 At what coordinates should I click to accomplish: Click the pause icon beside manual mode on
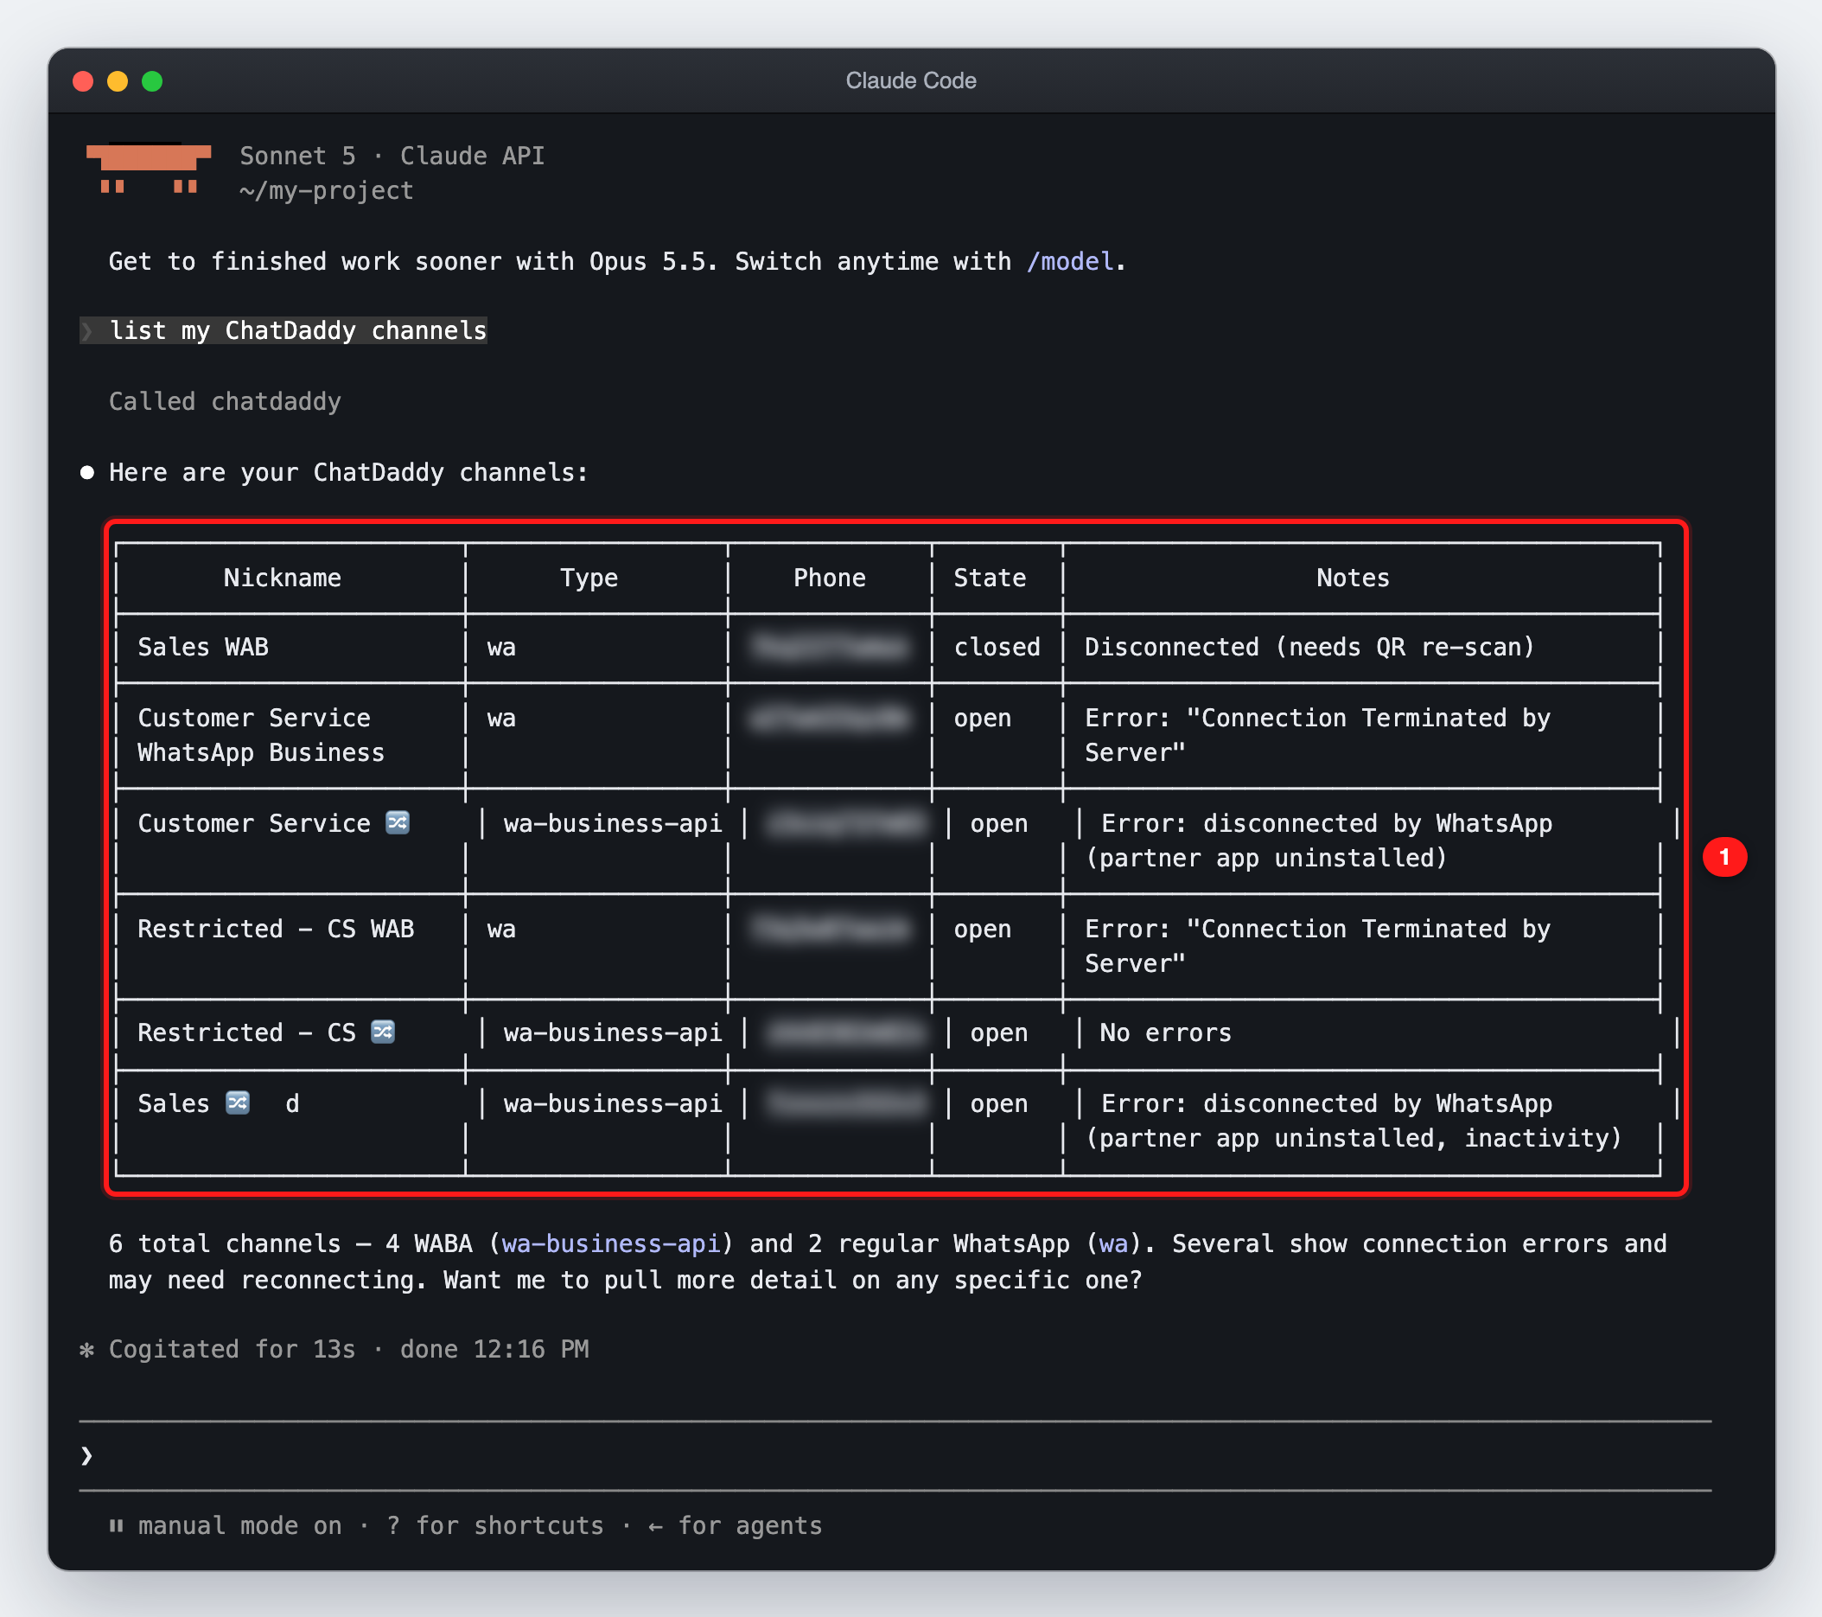[116, 1526]
